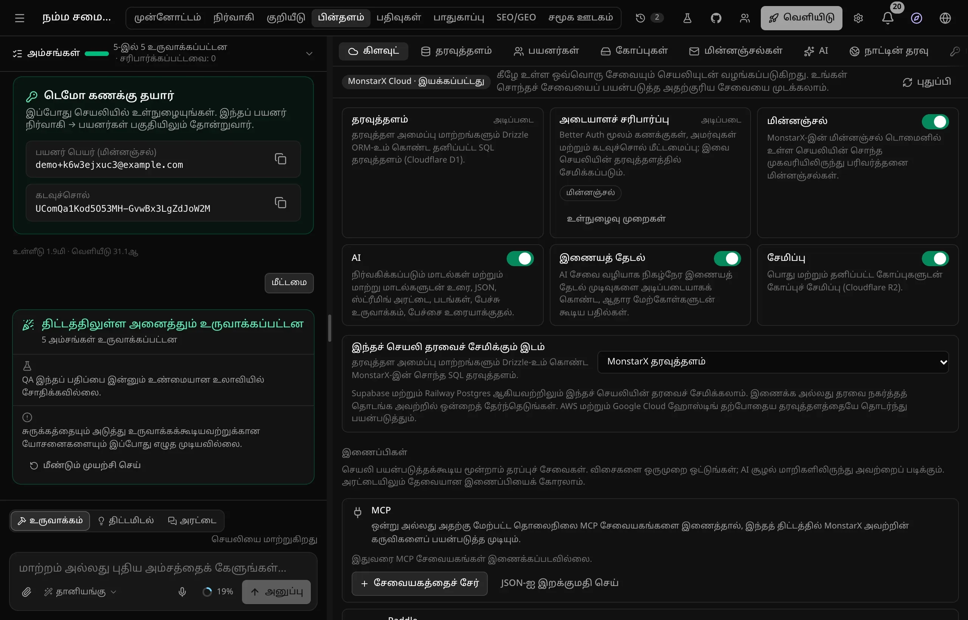Open the language globe icon
Screen dimensions: 968x620
click(x=945, y=18)
